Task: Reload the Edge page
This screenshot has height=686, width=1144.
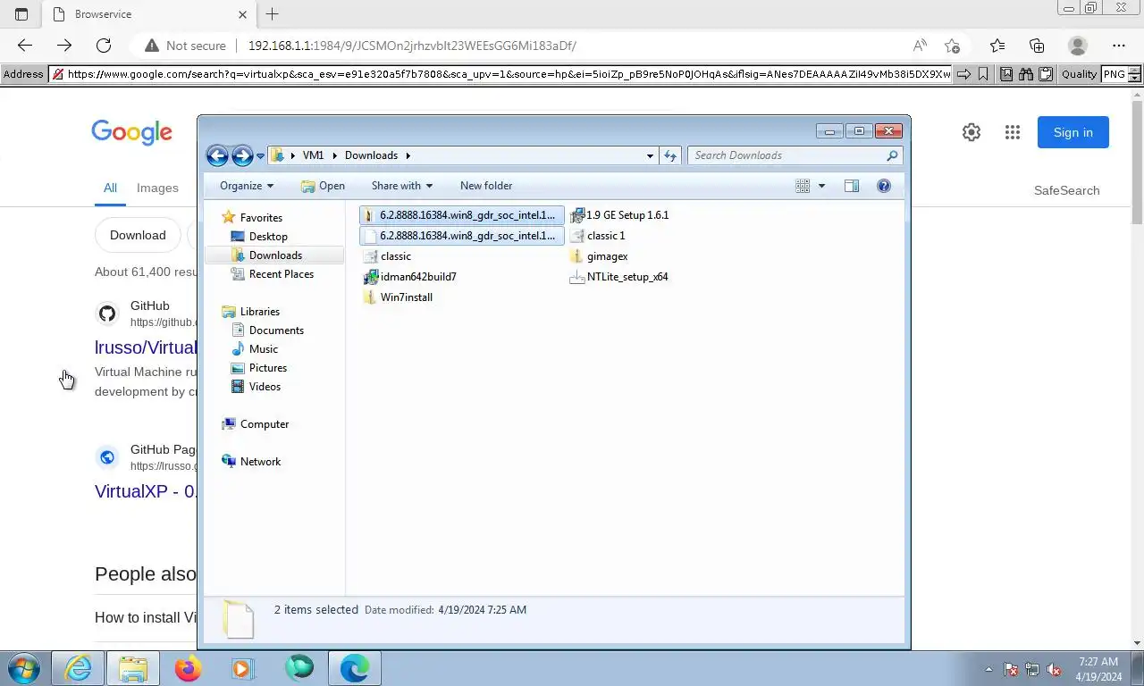Action: [104, 46]
